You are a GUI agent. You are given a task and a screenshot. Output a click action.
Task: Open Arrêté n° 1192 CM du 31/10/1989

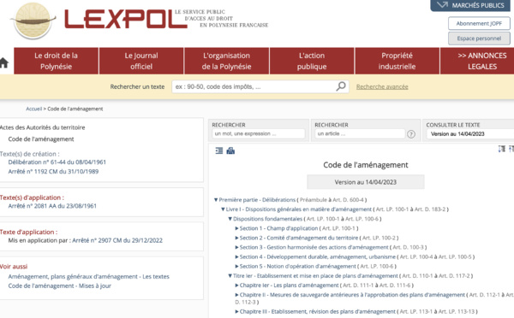click(x=53, y=172)
